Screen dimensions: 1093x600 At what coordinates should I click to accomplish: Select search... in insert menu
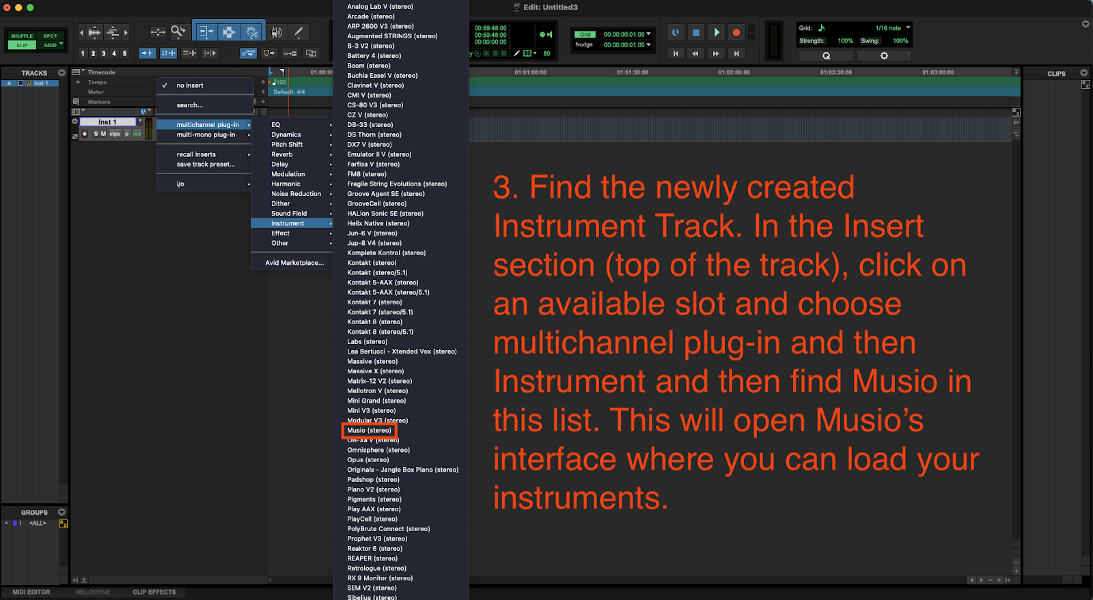pos(190,105)
